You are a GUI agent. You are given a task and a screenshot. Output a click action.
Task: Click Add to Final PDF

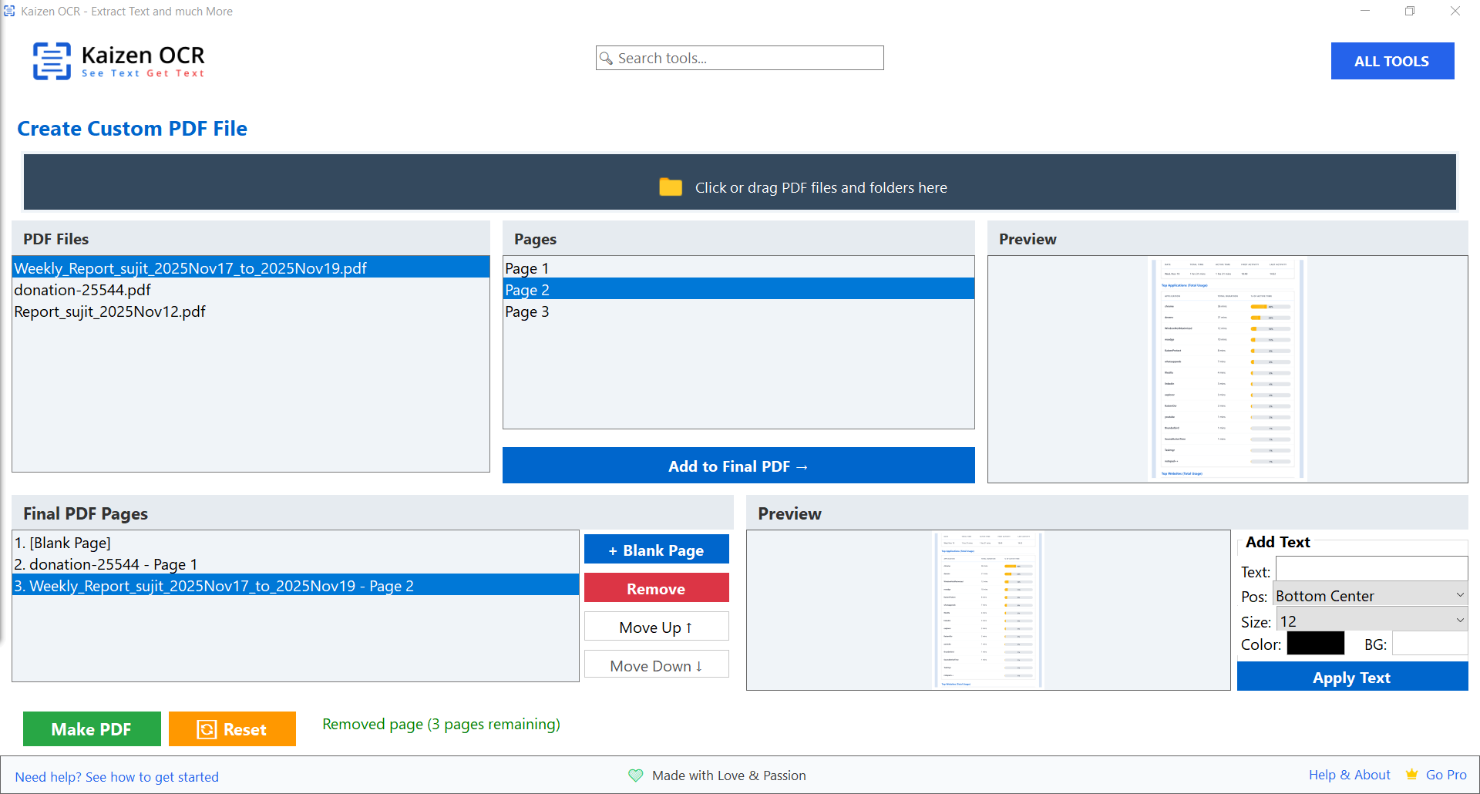coord(737,466)
